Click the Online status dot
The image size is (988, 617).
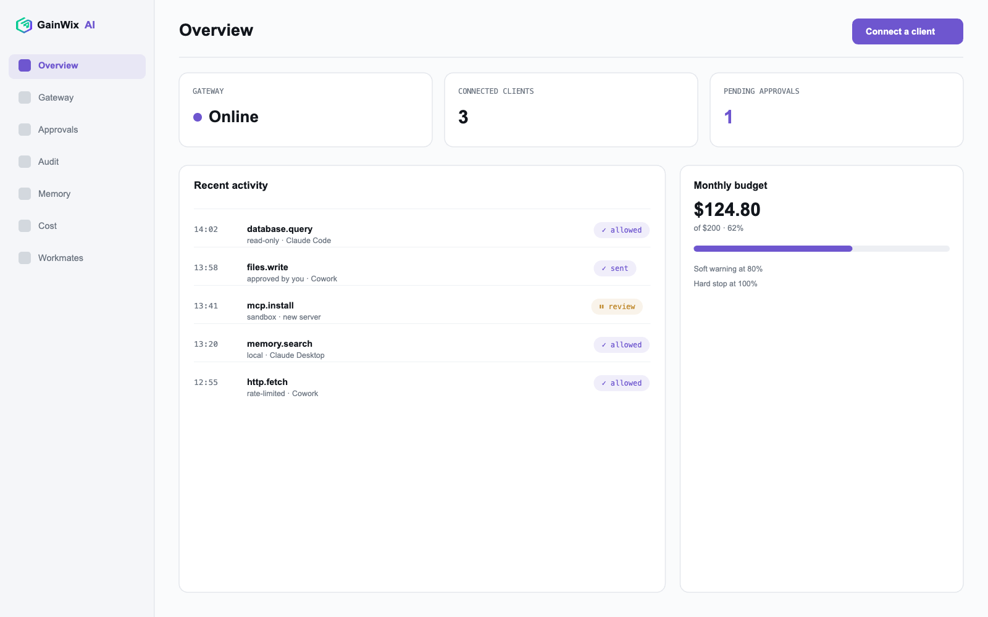(x=198, y=117)
